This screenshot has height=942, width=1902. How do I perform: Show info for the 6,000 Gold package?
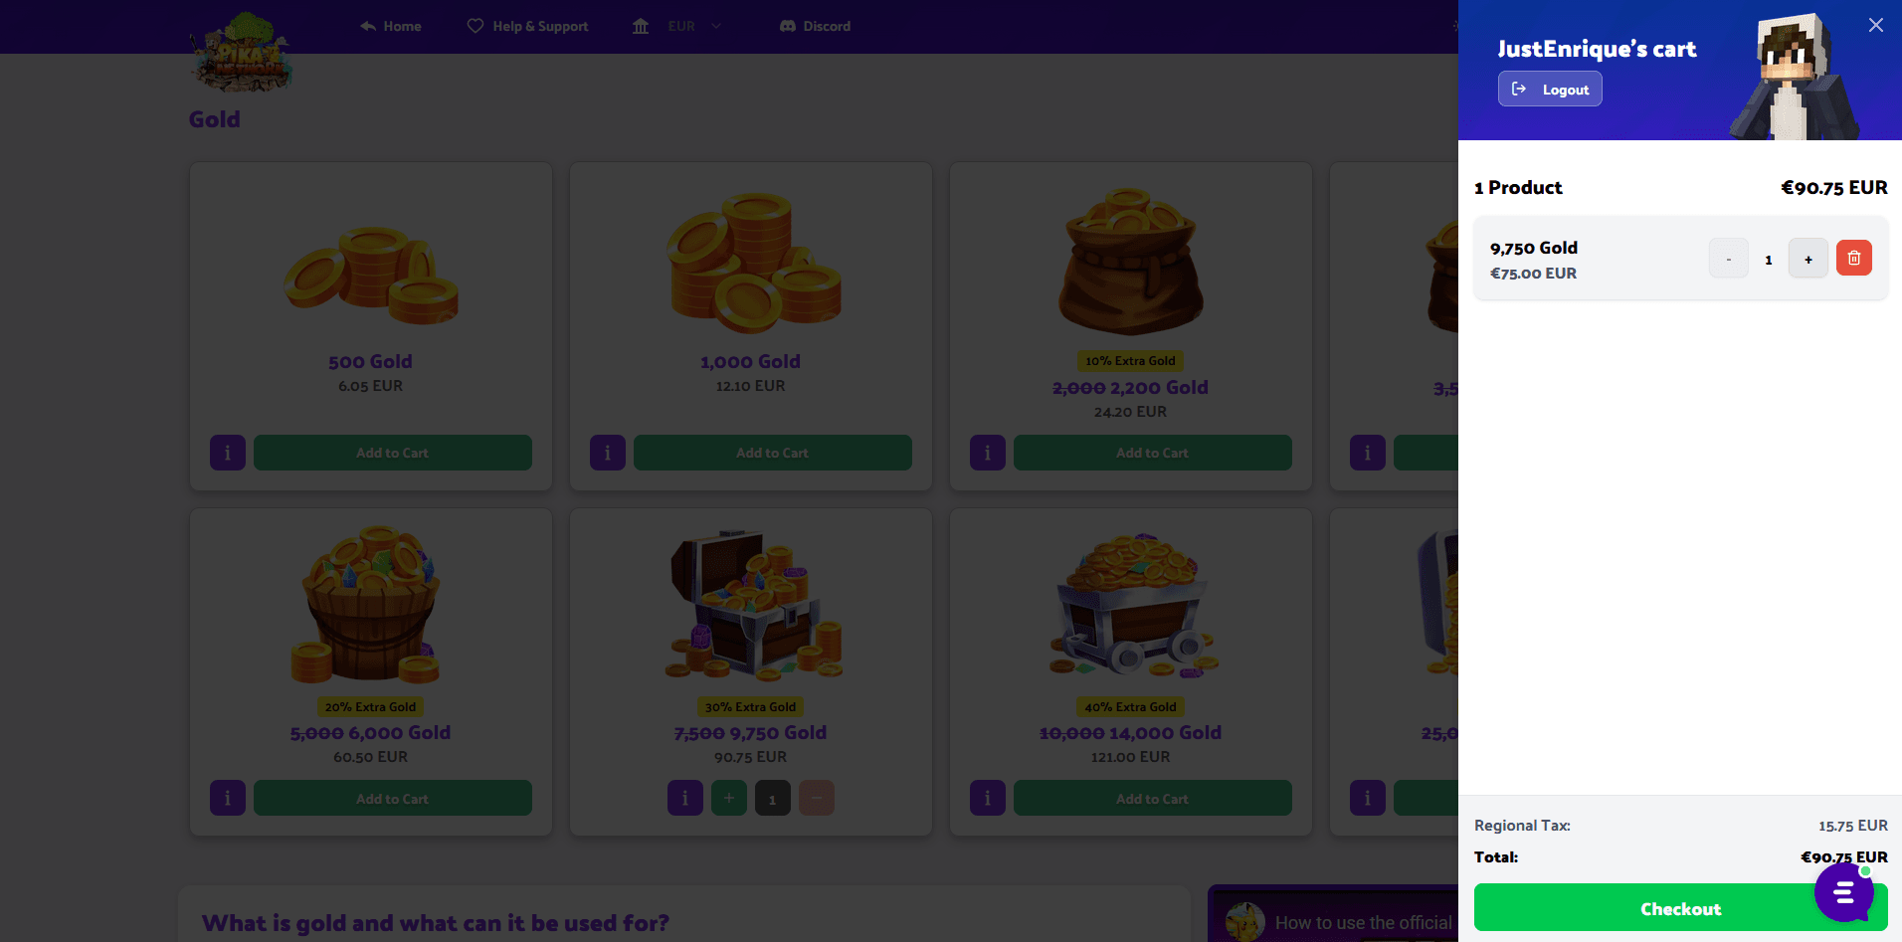click(x=228, y=798)
